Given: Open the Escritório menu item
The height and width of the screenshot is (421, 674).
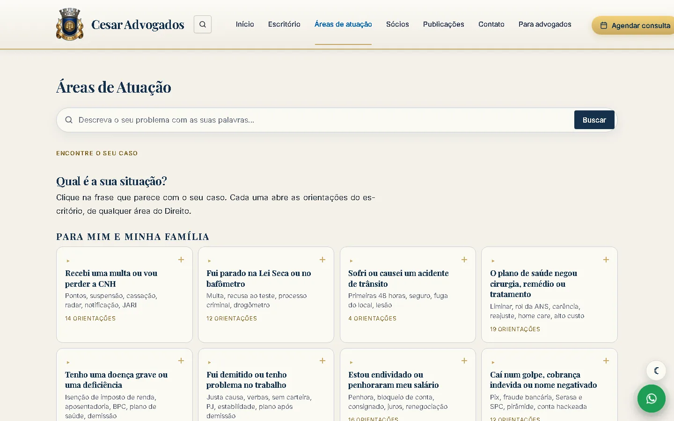Looking at the screenshot, I should coord(284,24).
